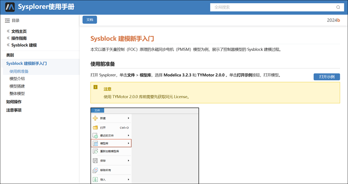
Task: Expand the 导入 submenu arrow
Action: 128,180
